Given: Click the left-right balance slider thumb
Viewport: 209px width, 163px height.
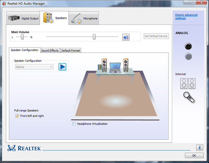Looking at the screenshot, I should [x=22, y=37].
